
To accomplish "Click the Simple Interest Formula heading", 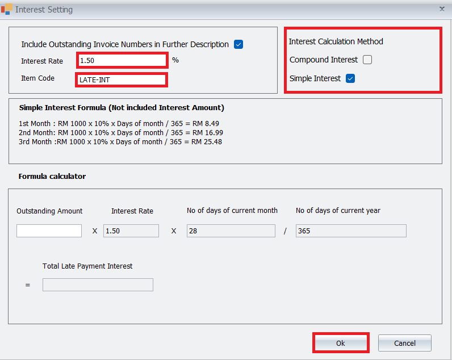I will pyautogui.click(x=122, y=107).
